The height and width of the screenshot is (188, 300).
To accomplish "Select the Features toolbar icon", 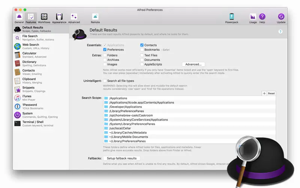I will point(31,18).
